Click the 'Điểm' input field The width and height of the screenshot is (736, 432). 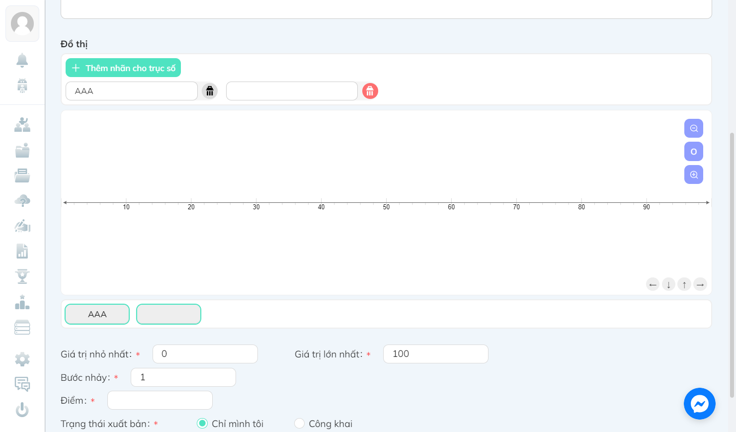(x=160, y=400)
